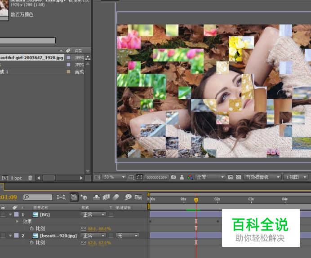Toggle stopwatch for beauti...920.jpg scale

point(31,242)
